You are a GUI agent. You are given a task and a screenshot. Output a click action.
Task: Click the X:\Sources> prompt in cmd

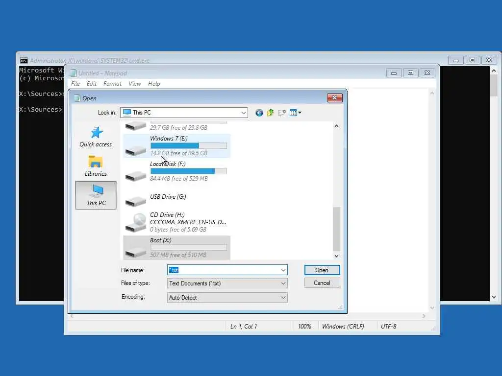41,109
